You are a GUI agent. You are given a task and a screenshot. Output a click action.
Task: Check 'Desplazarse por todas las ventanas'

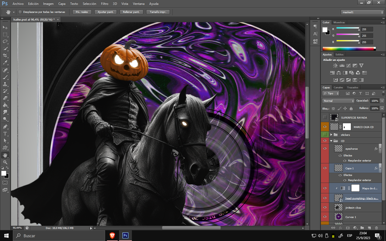[20, 12]
